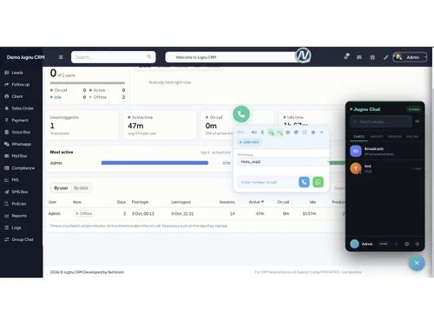Click the NetVision logo badge

point(303,55)
